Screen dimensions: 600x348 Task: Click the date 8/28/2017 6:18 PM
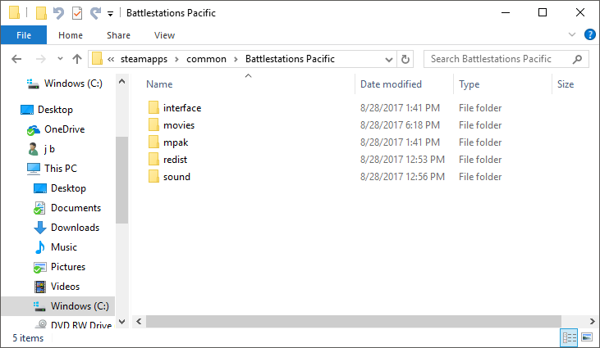[x=400, y=125]
